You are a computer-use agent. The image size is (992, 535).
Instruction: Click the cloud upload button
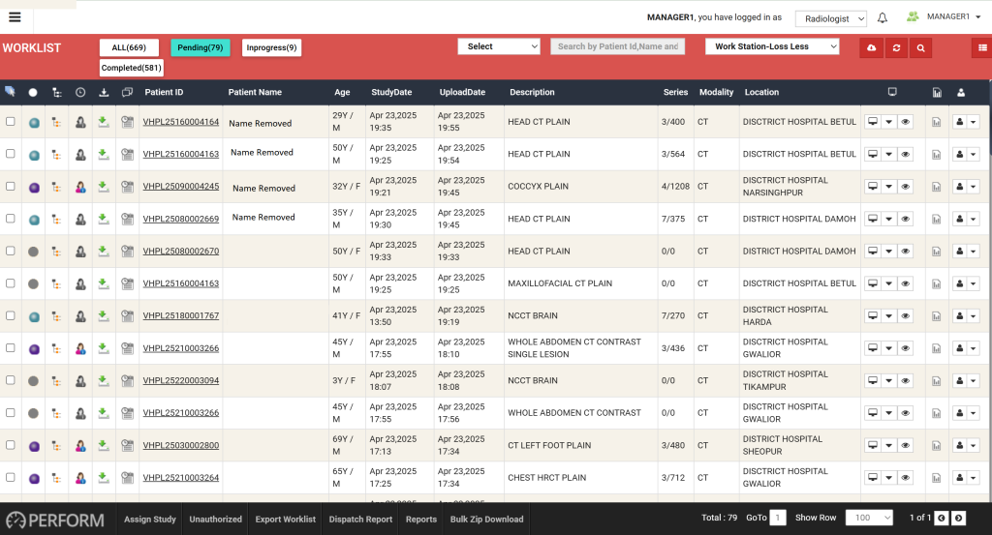(871, 47)
